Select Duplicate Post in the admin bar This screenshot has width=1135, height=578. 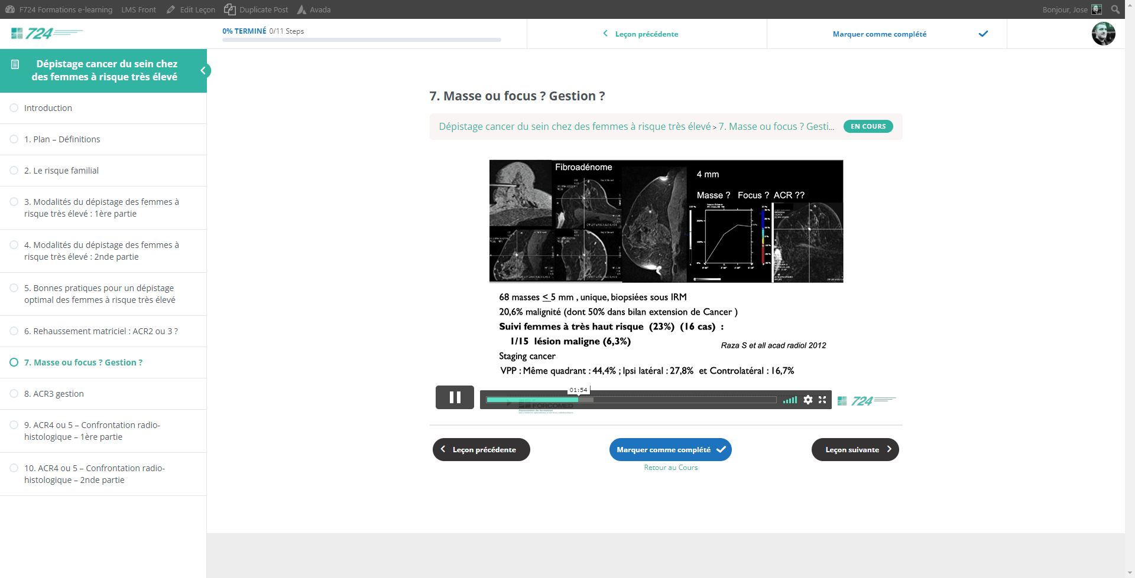(264, 9)
